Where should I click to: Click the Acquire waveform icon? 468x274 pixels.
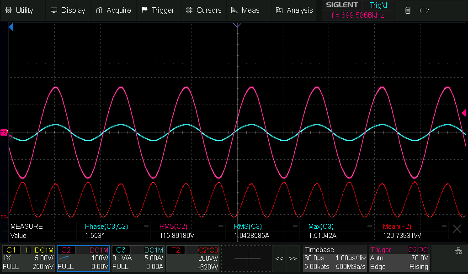[x=100, y=10]
